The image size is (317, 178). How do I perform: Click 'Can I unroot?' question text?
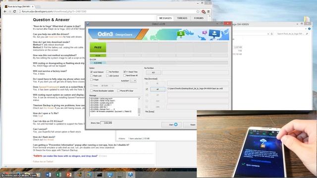(x=40, y=129)
